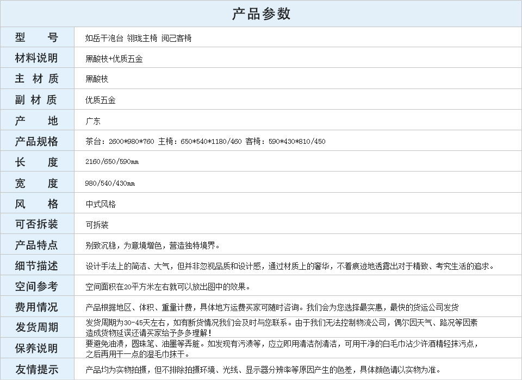Image resolution: width=522 pixels, height=380 pixels.
Task: Click the line 造成货物延误还请买家给予多多理解
Action: click(x=148, y=332)
